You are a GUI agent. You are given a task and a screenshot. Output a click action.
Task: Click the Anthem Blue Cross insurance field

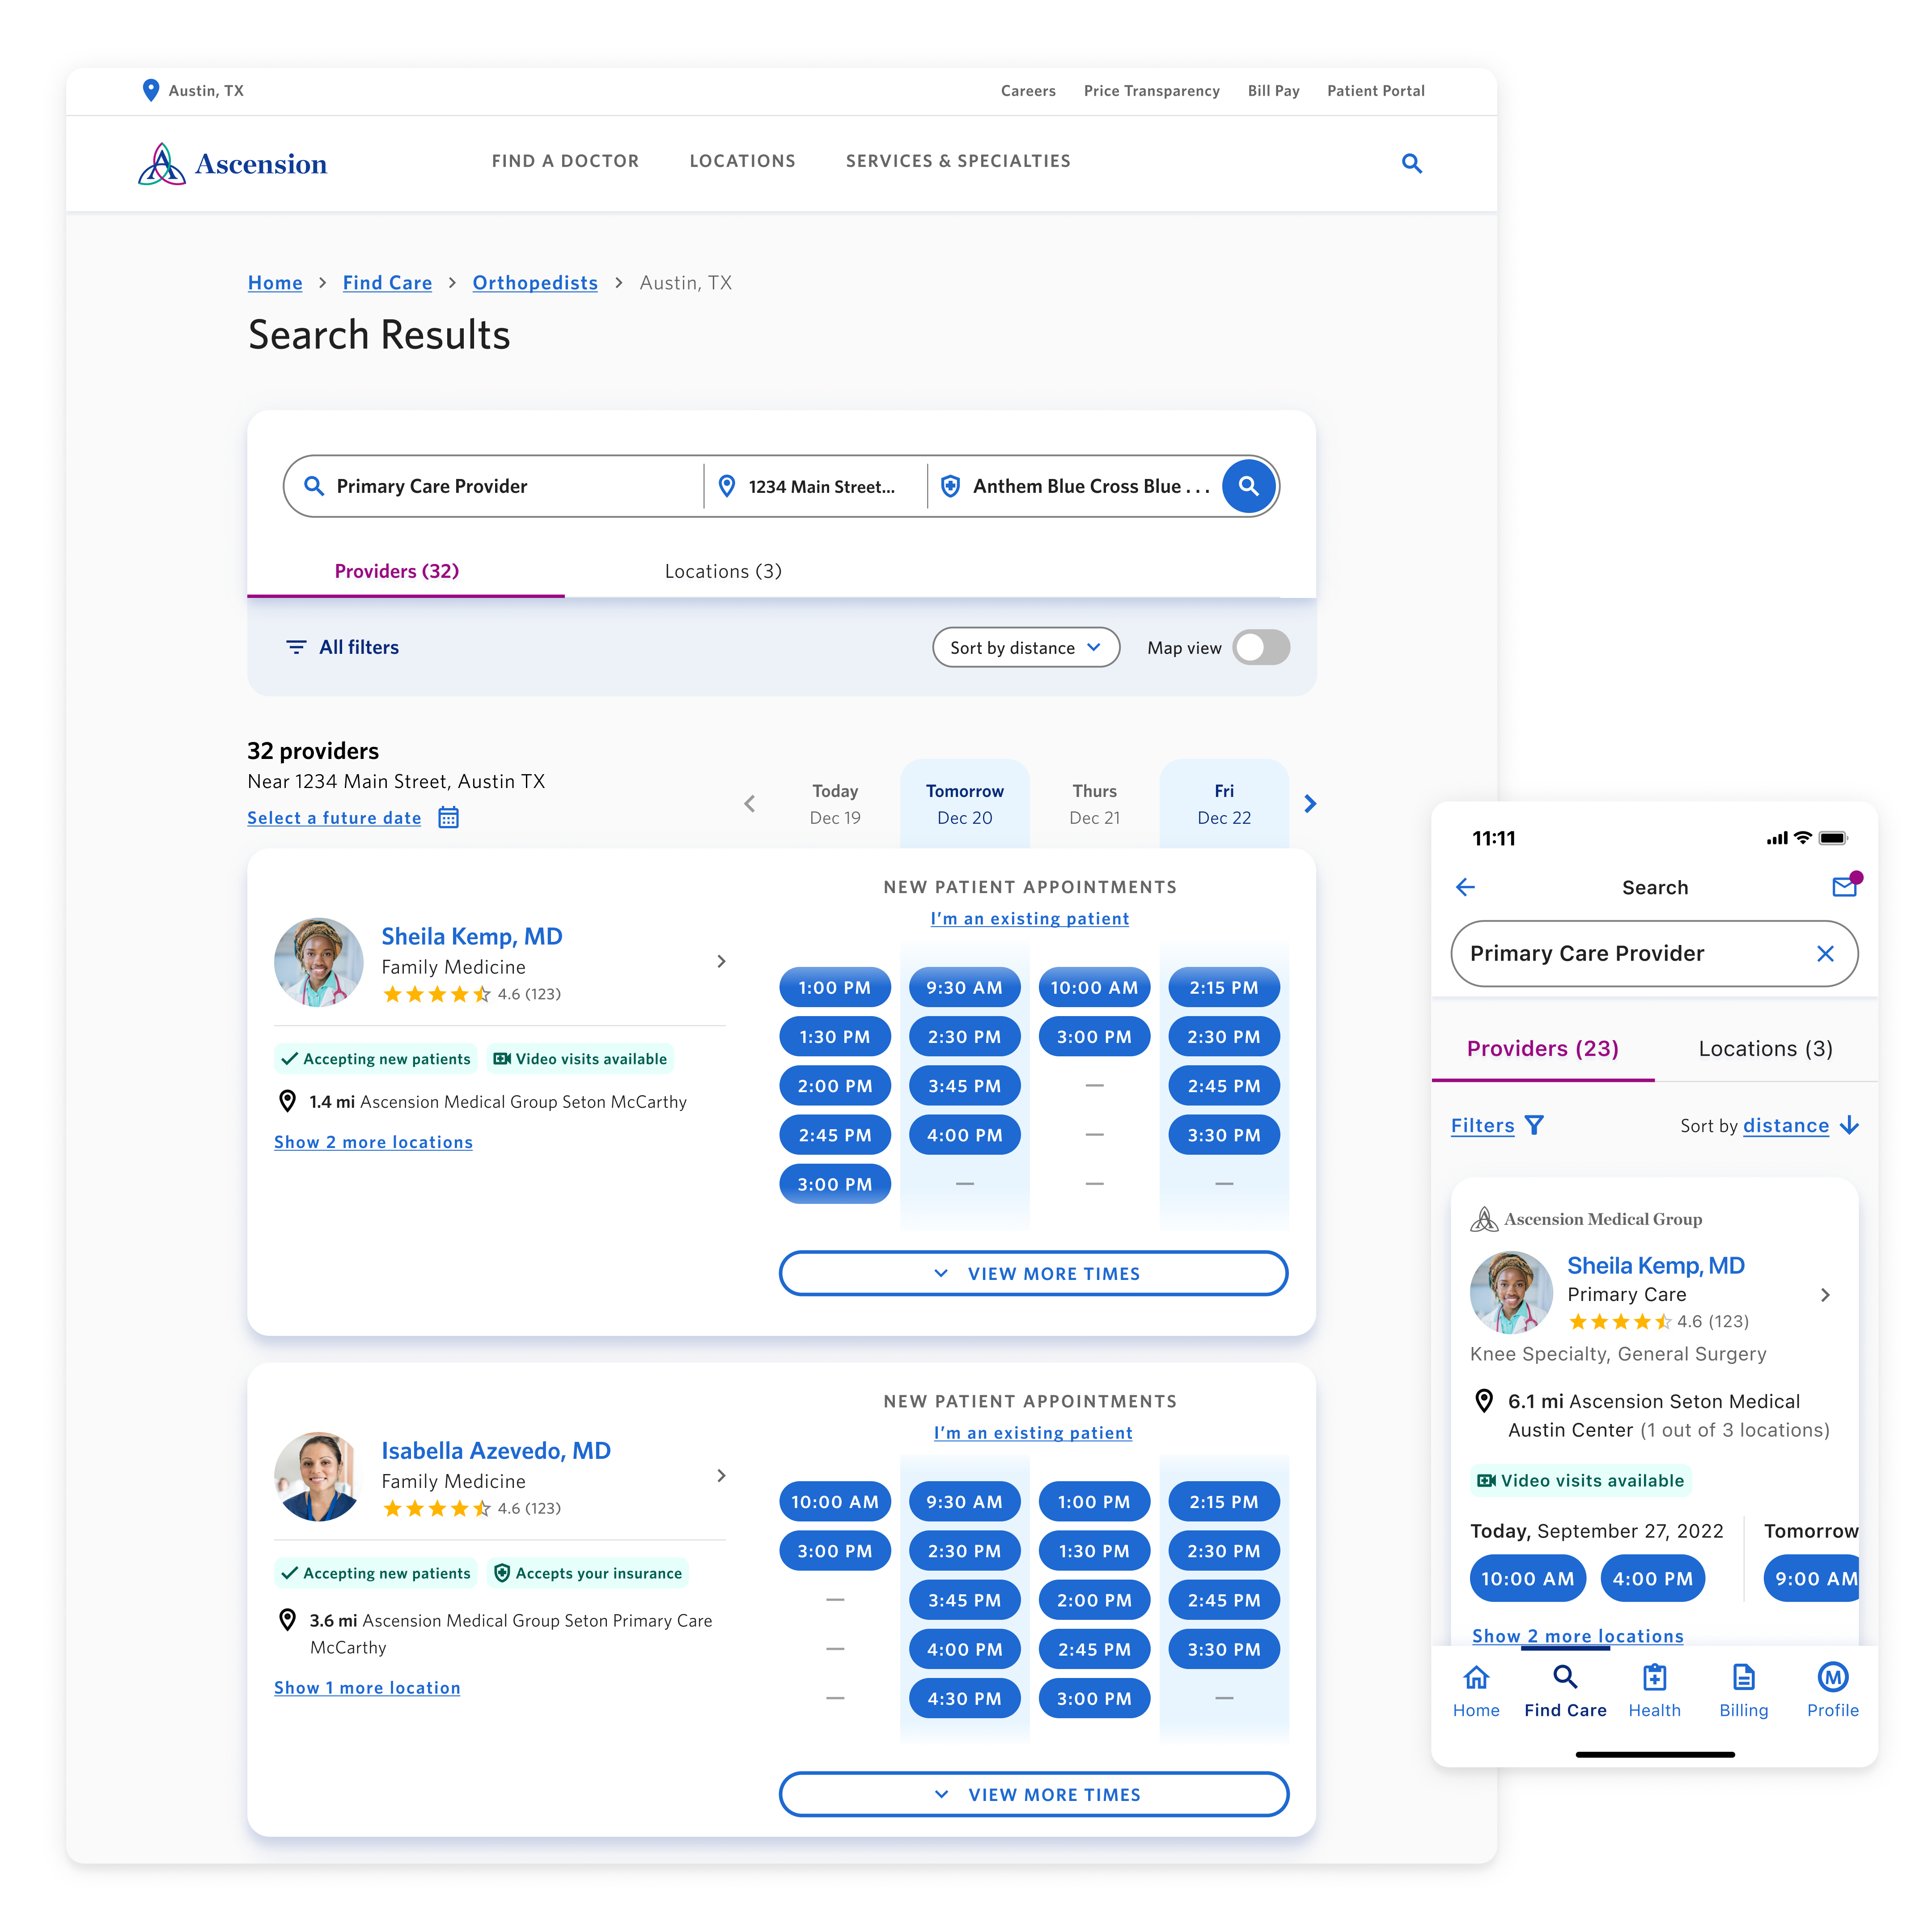1075,487
